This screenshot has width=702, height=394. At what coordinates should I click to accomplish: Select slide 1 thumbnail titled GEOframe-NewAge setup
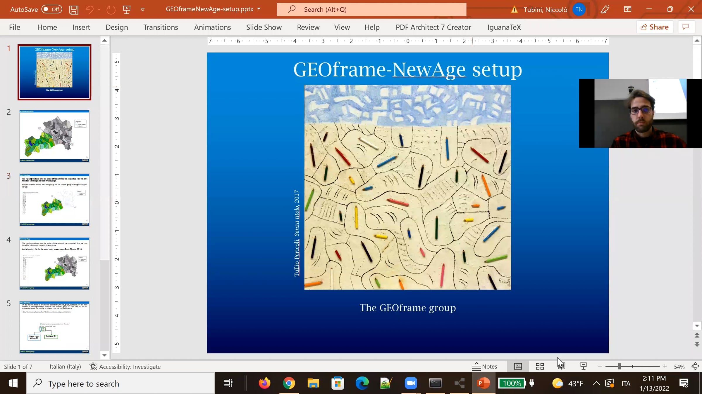(x=54, y=72)
